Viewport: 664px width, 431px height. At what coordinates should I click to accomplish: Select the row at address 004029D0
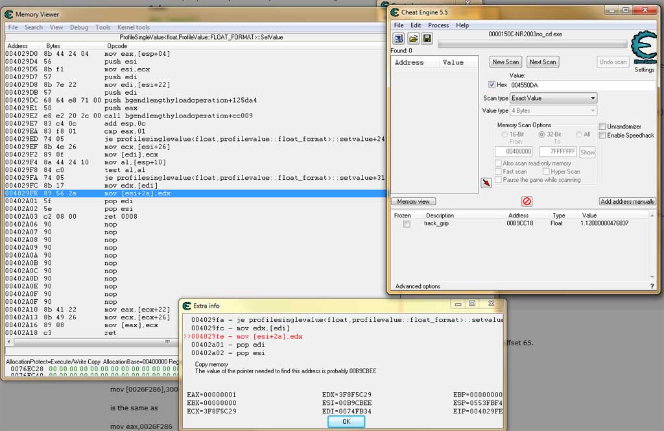196,54
